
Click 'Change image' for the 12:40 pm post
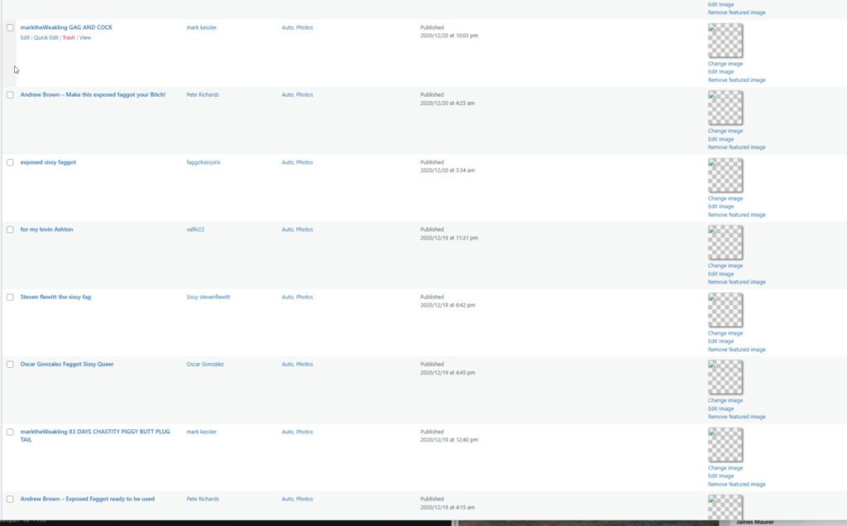click(725, 468)
